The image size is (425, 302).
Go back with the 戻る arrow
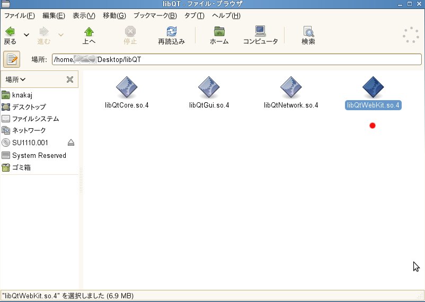[10, 35]
